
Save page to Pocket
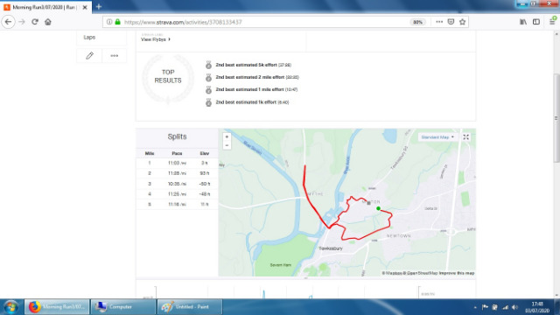point(451,22)
